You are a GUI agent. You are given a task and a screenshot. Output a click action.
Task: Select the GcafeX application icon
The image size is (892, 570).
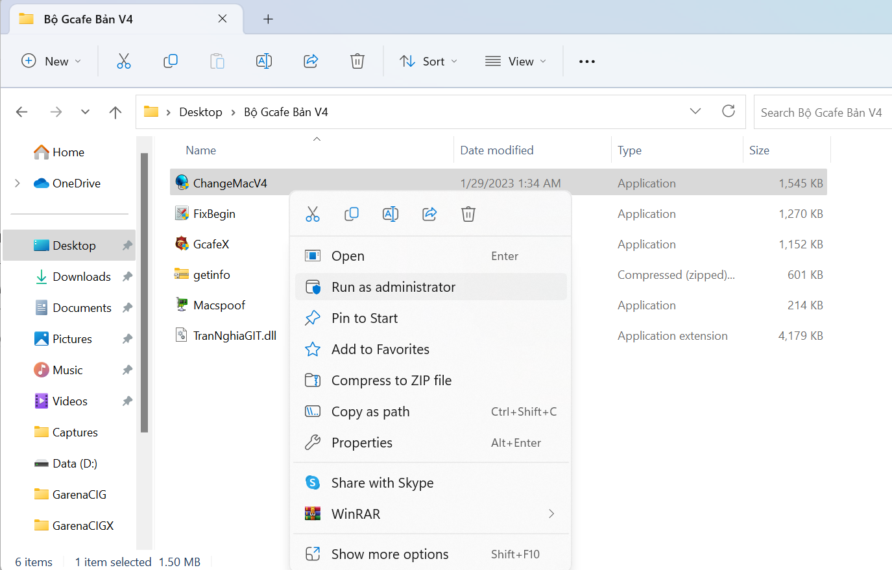pos(182,244)
